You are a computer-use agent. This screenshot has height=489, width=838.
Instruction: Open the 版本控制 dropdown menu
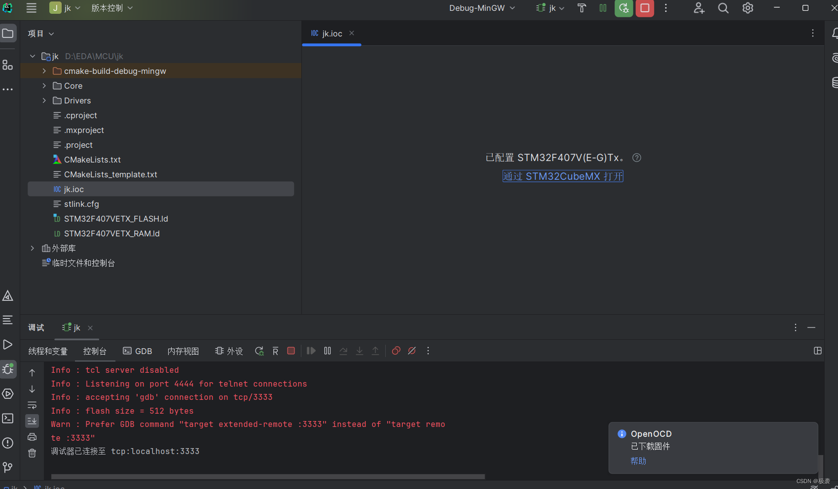pos(112,8)
